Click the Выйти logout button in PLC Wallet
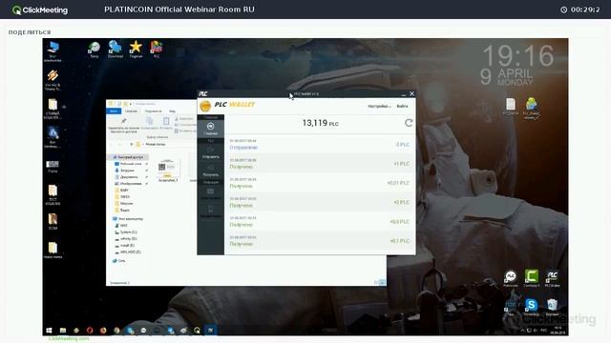The width and height of the screenshot is (611, 343). [x=402, y=106]
